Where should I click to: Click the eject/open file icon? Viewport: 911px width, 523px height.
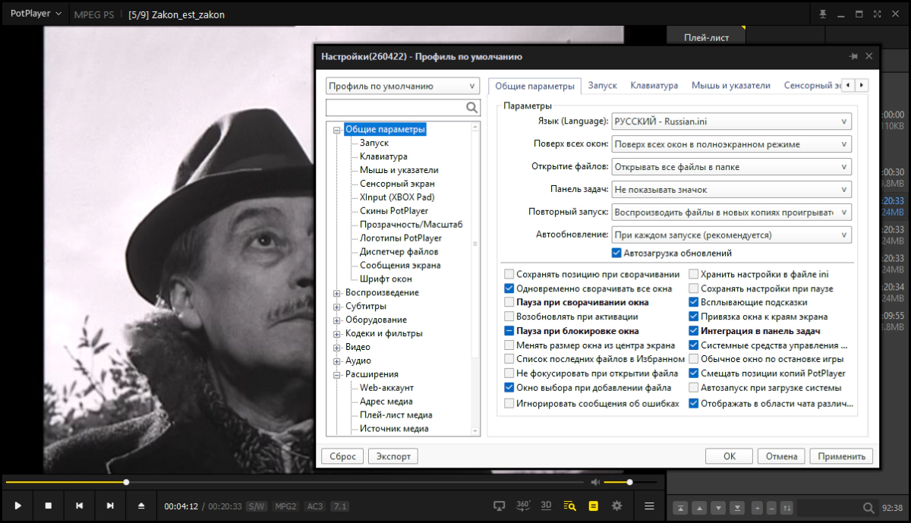[140, 506]
